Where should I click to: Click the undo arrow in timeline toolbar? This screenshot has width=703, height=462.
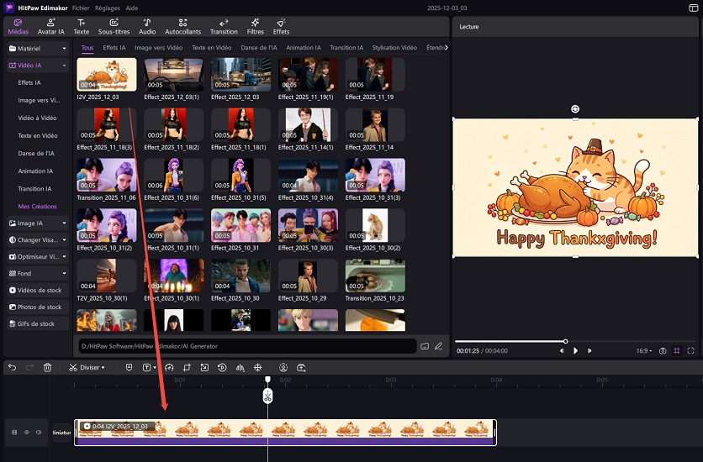pos(12,367)
